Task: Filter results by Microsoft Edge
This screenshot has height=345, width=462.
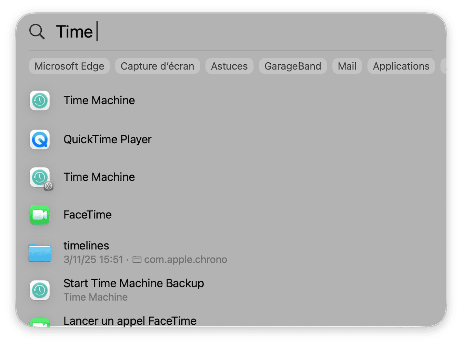Action: [69, 66]
